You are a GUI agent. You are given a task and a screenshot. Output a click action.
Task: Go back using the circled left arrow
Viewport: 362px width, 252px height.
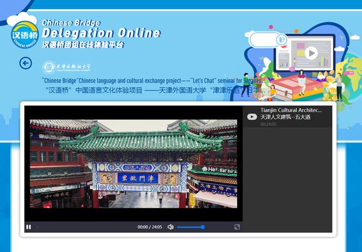tap(25, 63)
